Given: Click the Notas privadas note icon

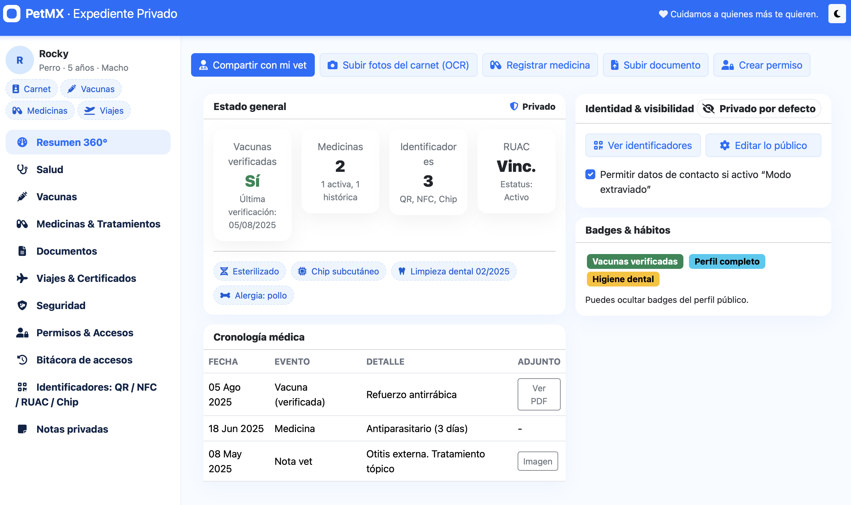Looking at the screenshot, I should [23, 429].
